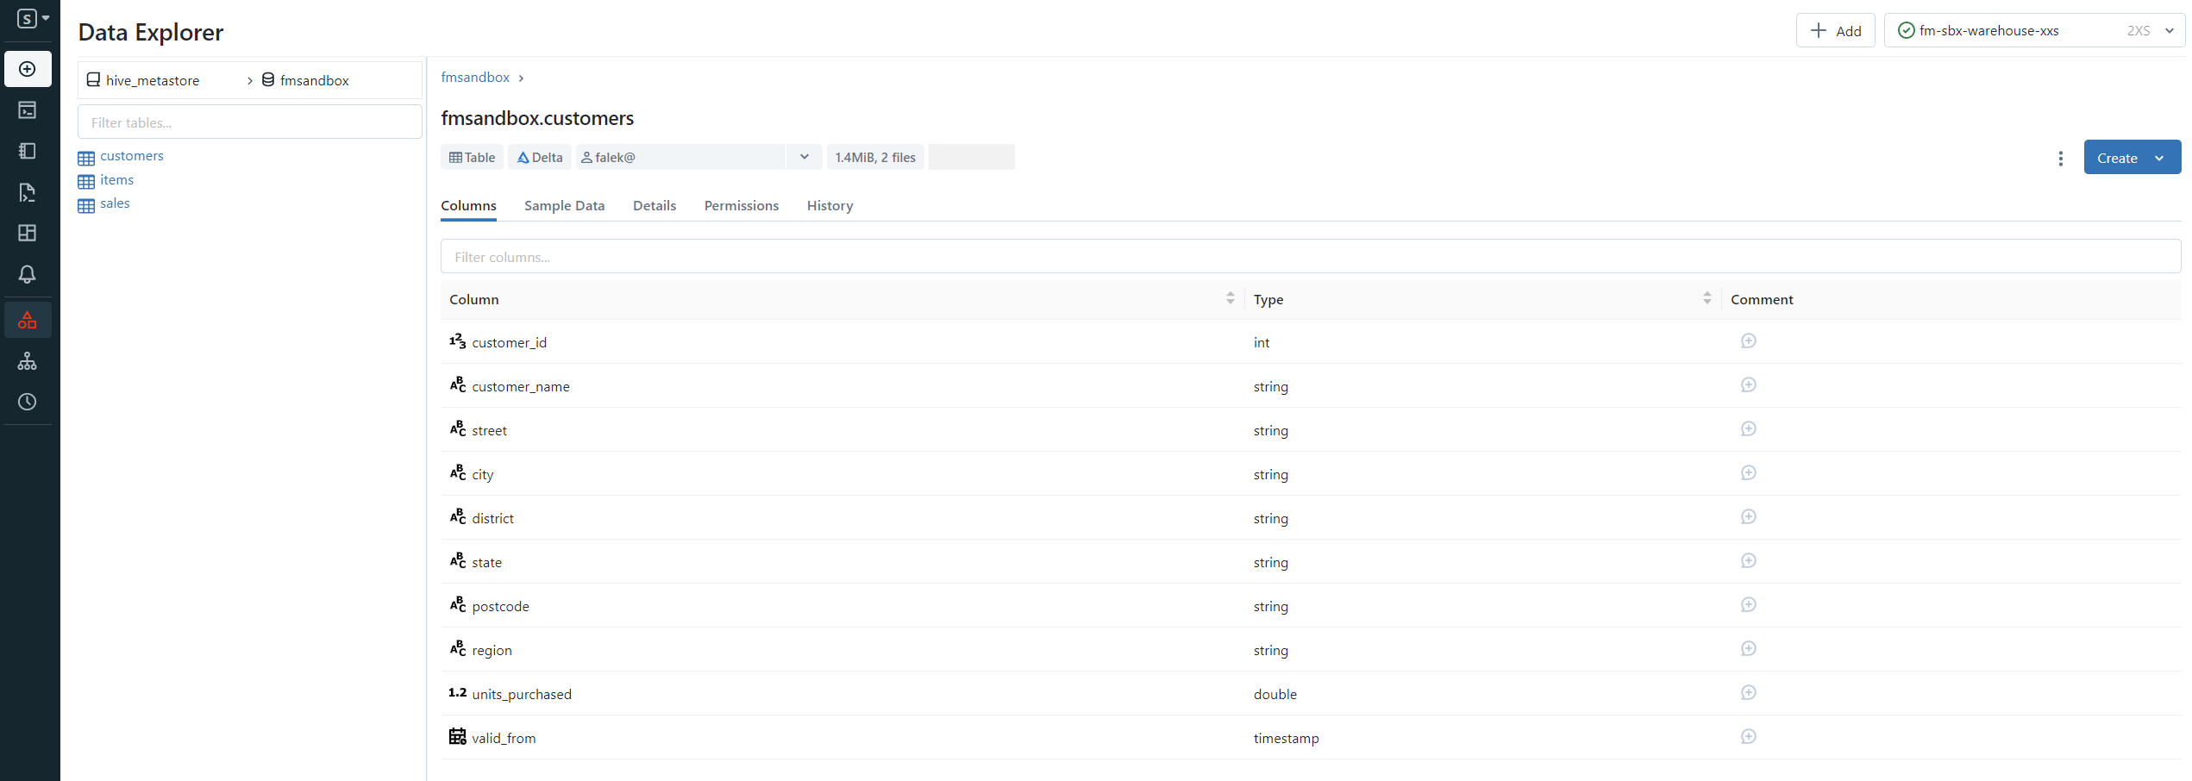
Task: Open the customers table link
Action: coord(132,156)
